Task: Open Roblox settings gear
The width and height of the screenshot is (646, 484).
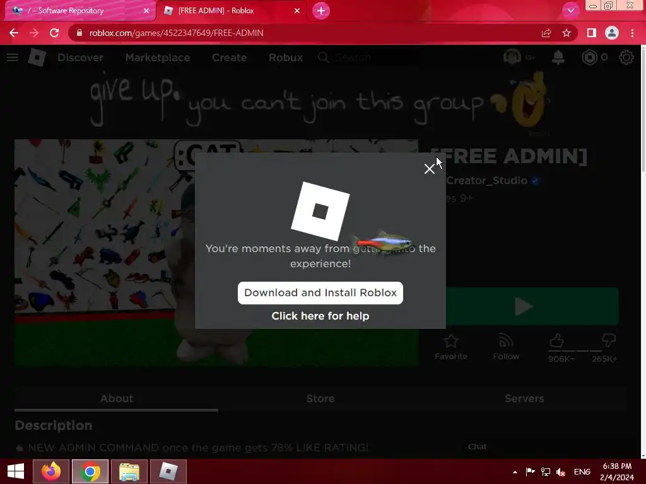Action: pyautogui.click(x=626, y=57)
